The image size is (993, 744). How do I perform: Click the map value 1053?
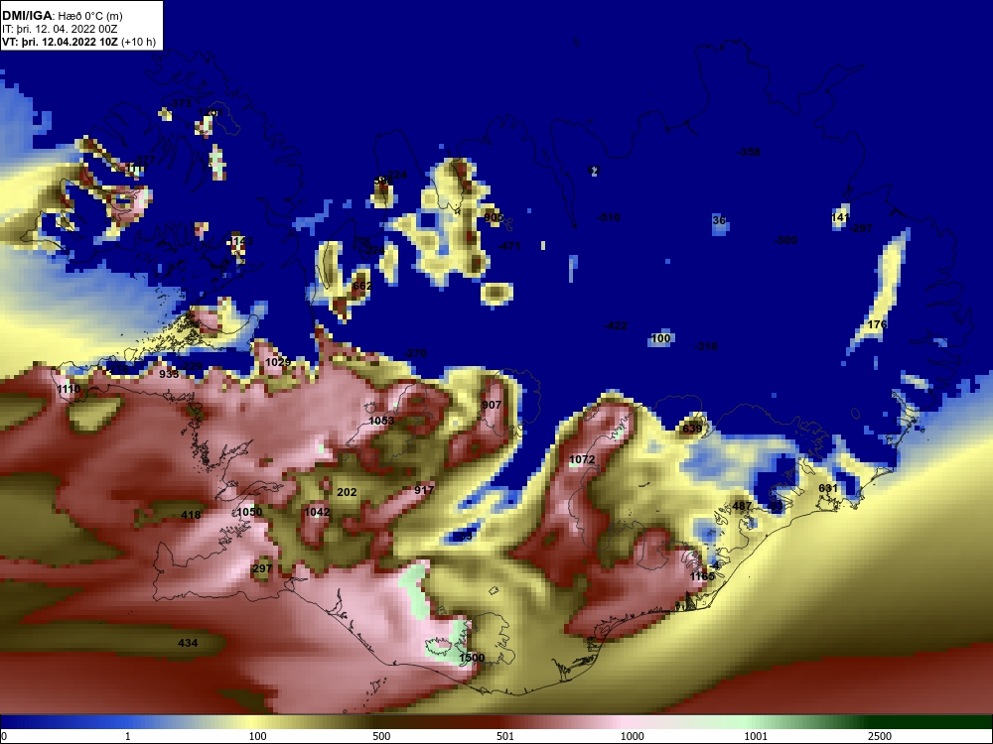(381, 421)
